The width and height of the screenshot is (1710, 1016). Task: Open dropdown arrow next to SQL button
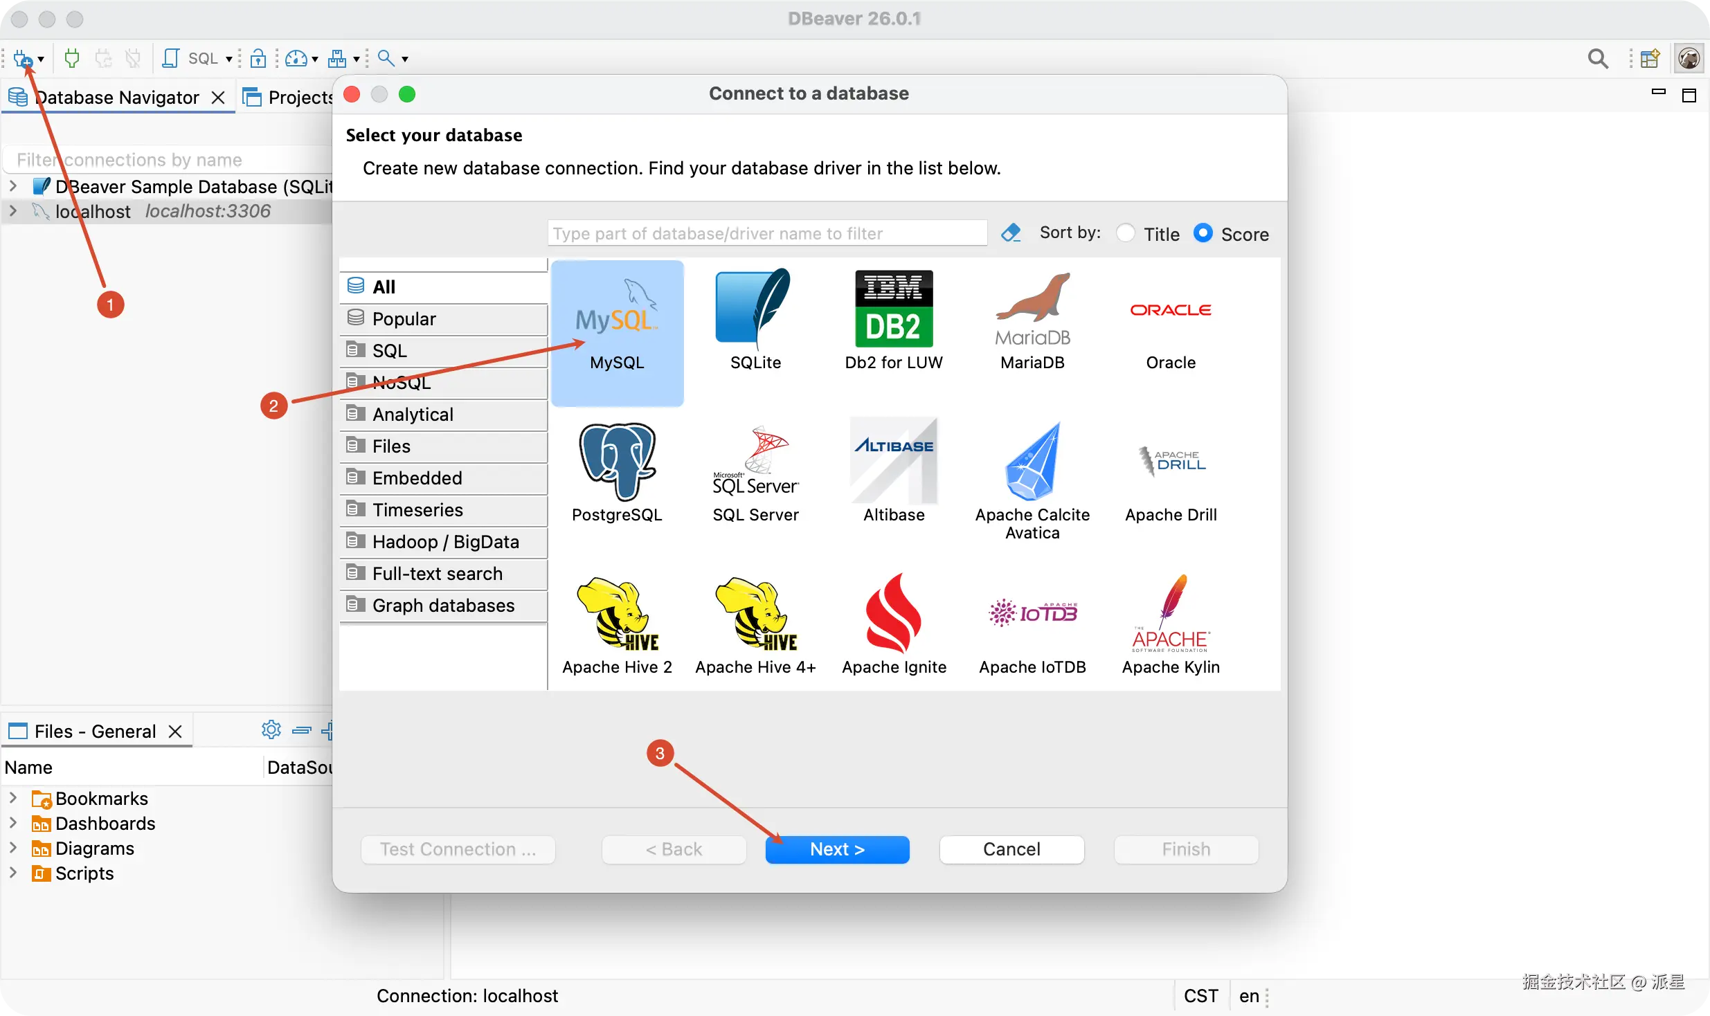click(229, 59)
